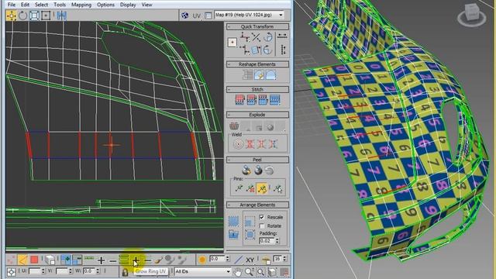Click the Zoom magnifier icon
Viewport: 496px width, 279px height.
point(249,272)
